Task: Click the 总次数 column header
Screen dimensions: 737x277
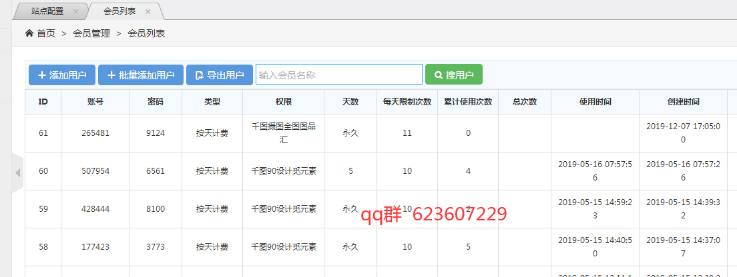Action: (x=525, y=102)
